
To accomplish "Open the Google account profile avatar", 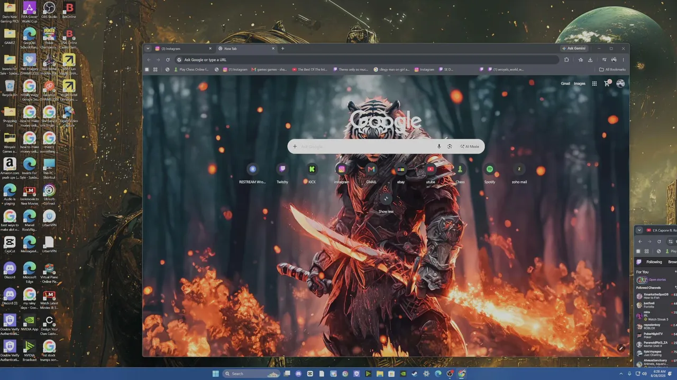I will click(x=620, y=83).
